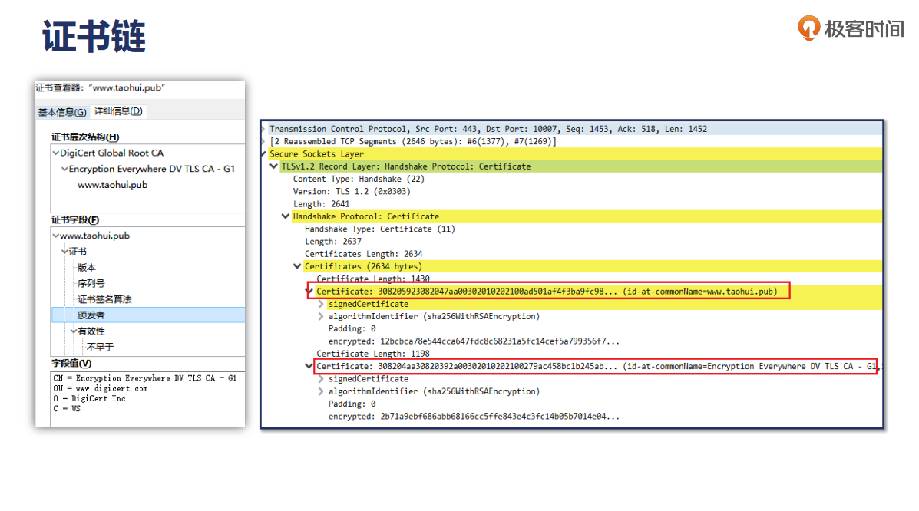The height and width of the screenshot is (511, 919).
Task: Select the 版本 field
Action: click(87, 267)
